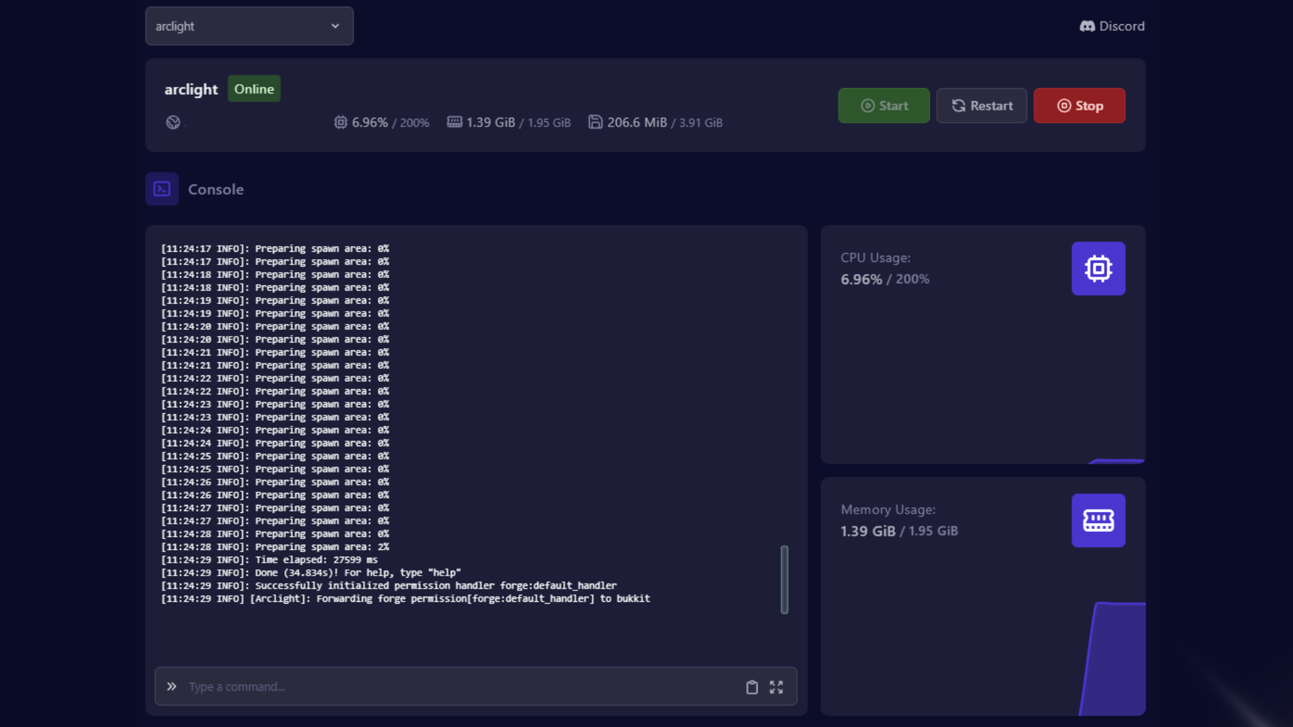Click the dropdown chevron arrow
This screenshot has width=1293, height=727.
click(335, 26)
